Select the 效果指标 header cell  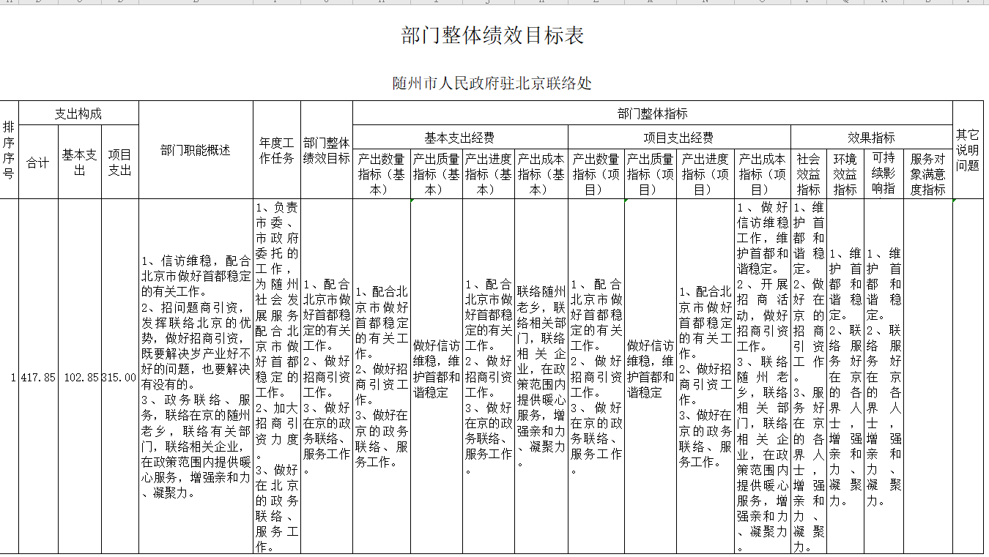871,138
